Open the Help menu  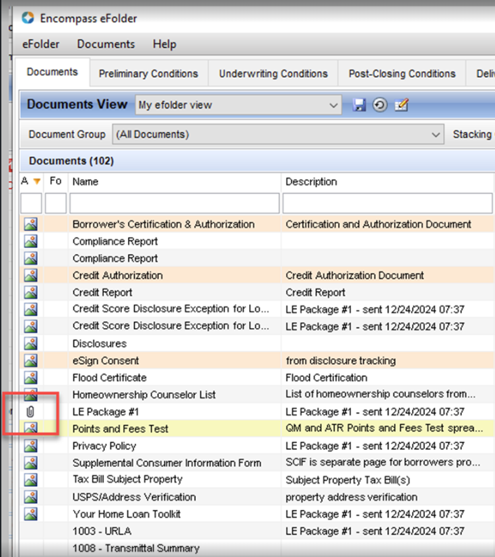click(164, 44)
